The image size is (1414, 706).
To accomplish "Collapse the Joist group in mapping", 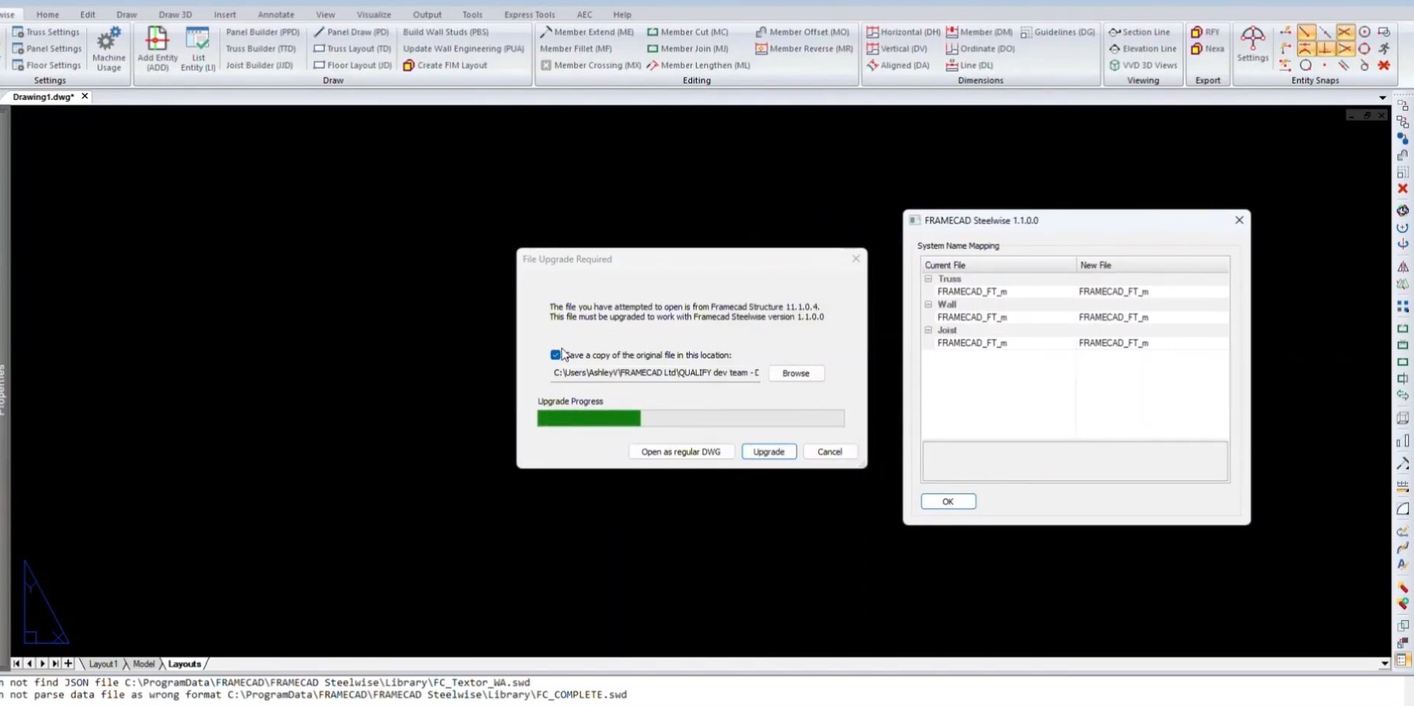I will tap(928, 330).
